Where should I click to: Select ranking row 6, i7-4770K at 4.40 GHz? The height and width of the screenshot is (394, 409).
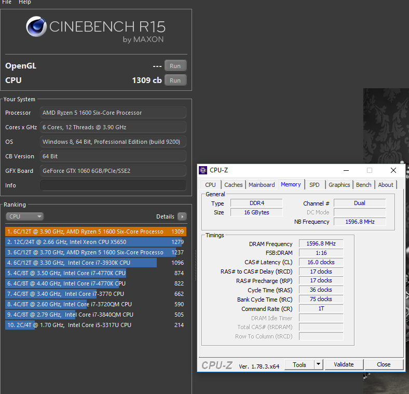pyautogui.click(x=96, y=283)
